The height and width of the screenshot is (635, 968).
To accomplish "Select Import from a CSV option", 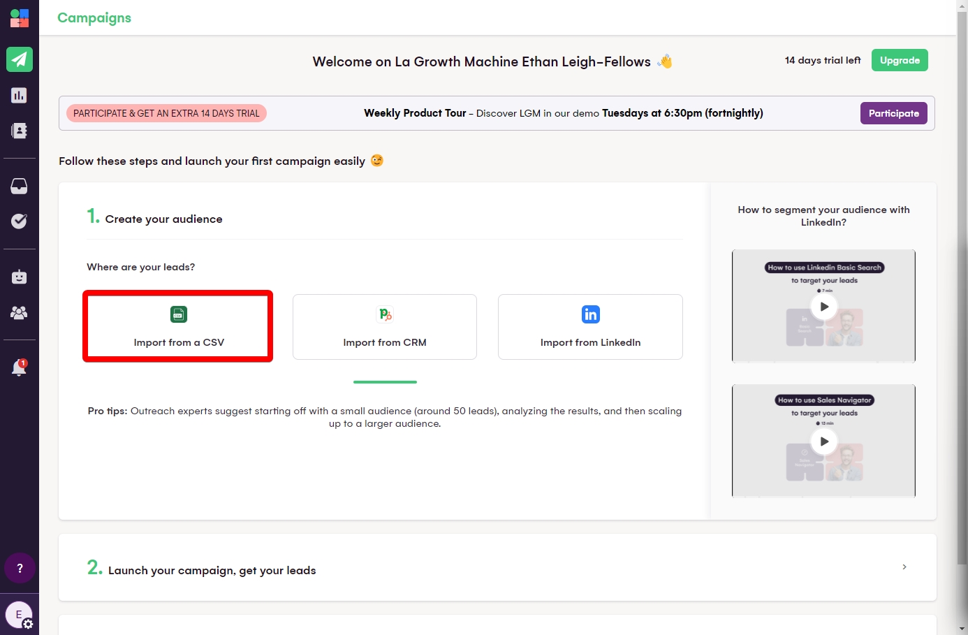I will (178, 327).
